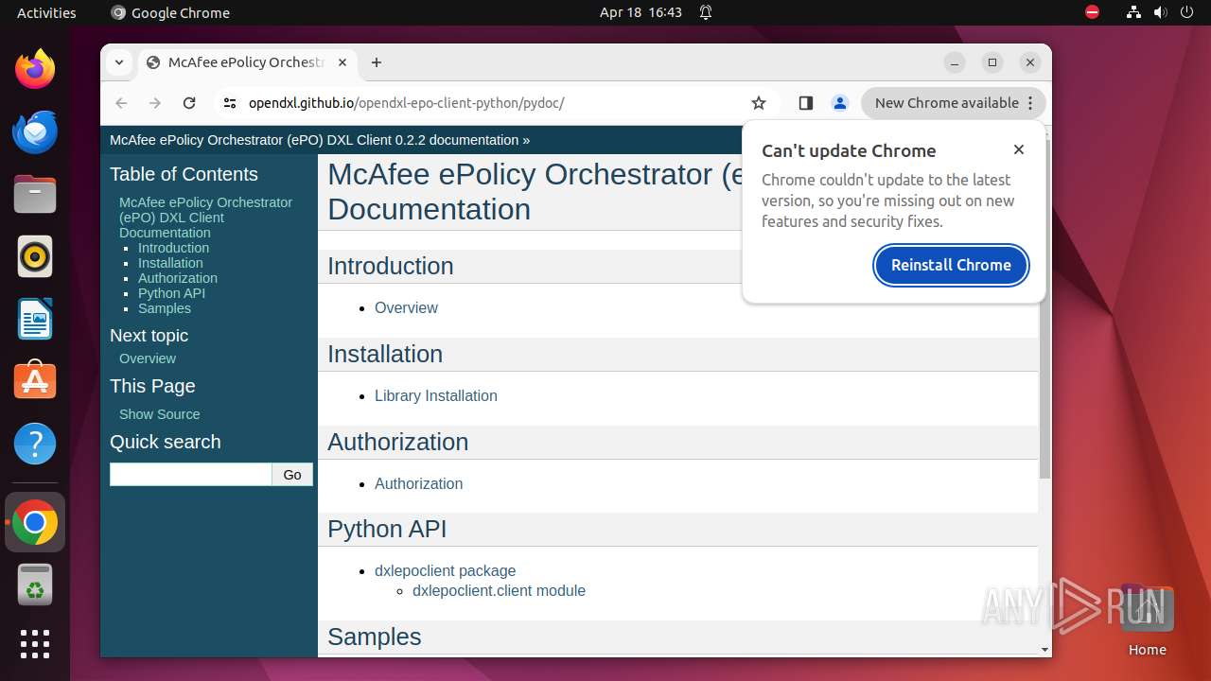View site information icon in address bar
The width and height of the screenshot is (1211, 681).
(x=229, y=103)
